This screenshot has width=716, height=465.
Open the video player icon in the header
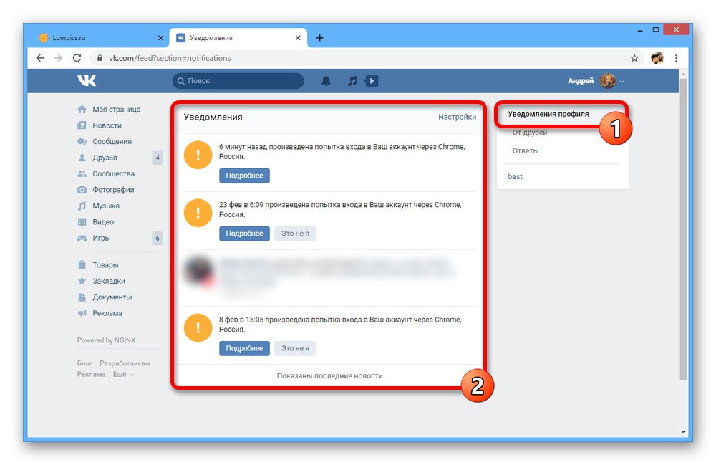point(371,81)
